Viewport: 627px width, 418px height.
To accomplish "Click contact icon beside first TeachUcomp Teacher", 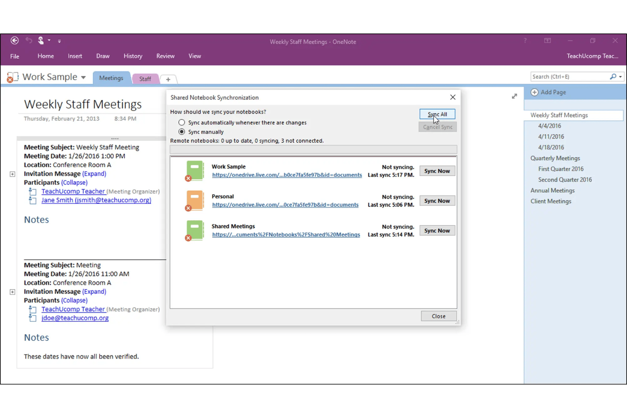I will 33,191.
